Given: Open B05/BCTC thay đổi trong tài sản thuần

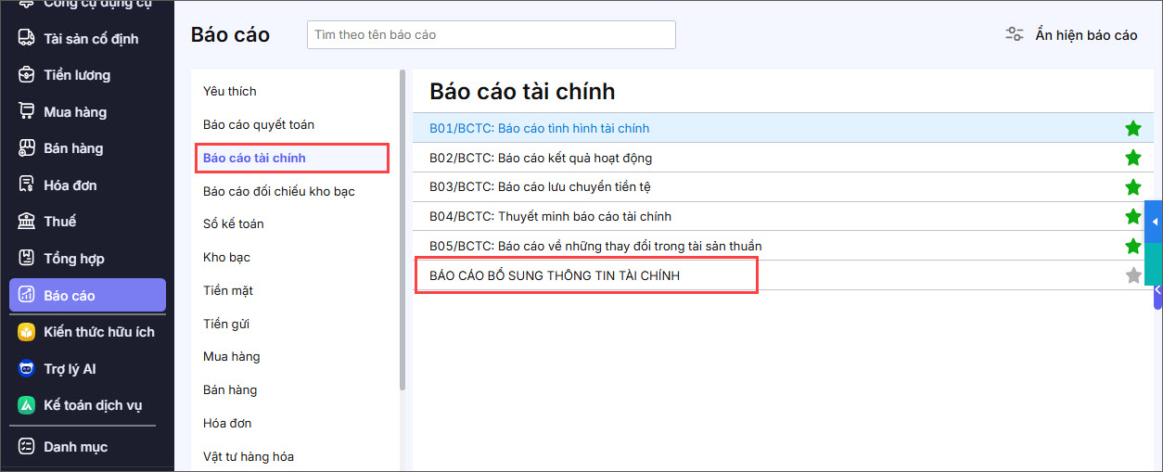Looking at the screenshot, I should [x=595, y=246].
